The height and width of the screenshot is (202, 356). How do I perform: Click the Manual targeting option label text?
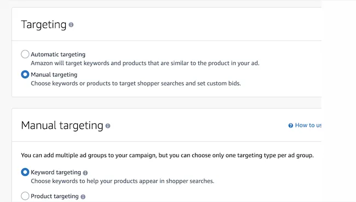tap(54, 74)
